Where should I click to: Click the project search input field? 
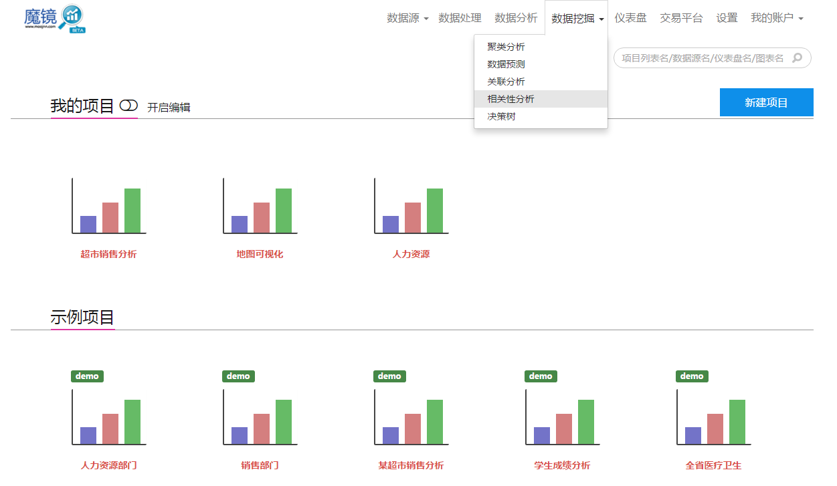click(x=703, y=58)
